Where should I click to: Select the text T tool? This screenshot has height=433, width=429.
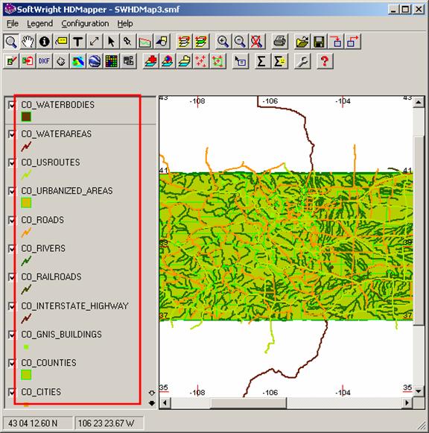(77, 42)
